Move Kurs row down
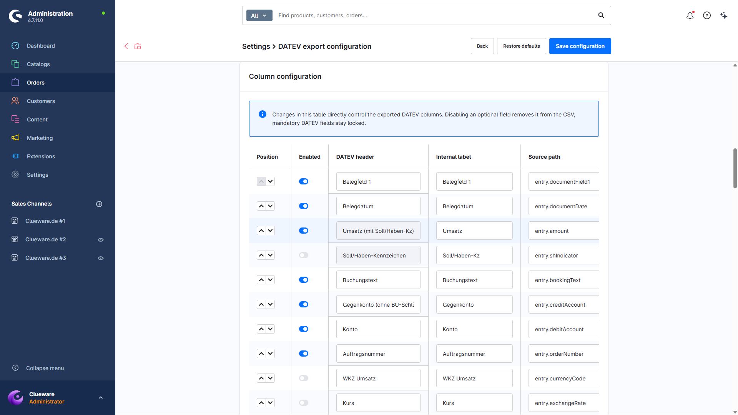This screenshot has width=738, height=415. click(271, 403)
